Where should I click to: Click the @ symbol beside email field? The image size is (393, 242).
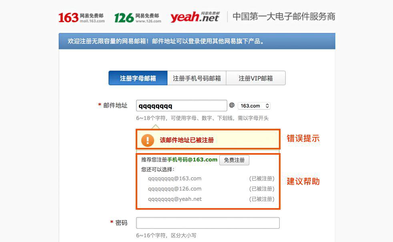232,105
